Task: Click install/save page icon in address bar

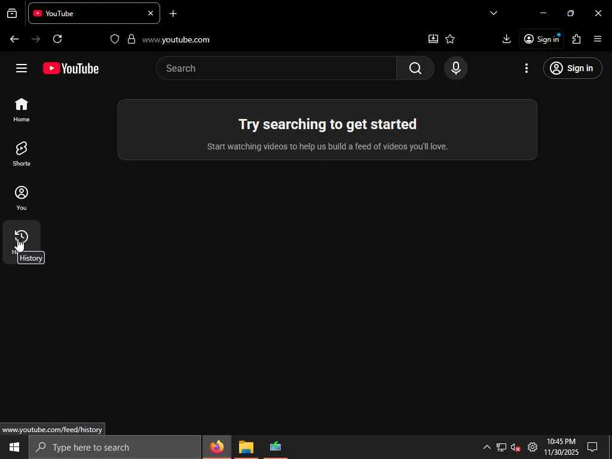Action: point(433,39)
